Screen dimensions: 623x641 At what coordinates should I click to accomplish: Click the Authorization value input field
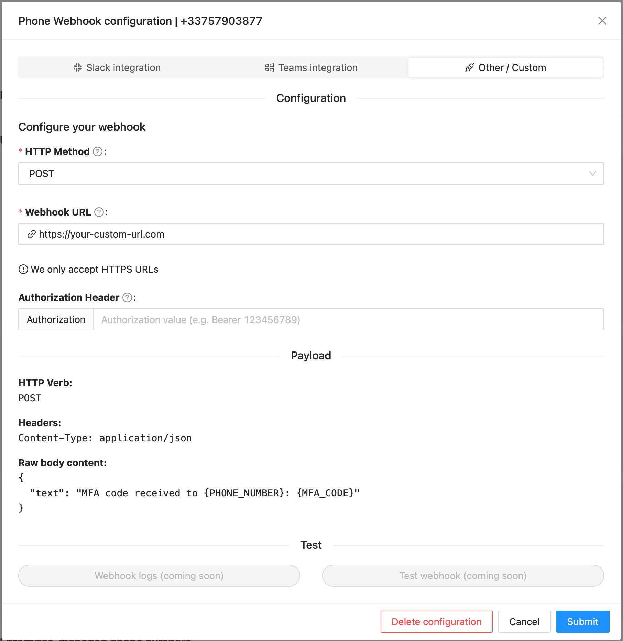coord(309,319)
